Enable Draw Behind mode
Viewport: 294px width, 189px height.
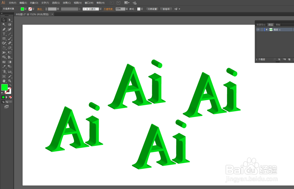click(x=7, y=102)
